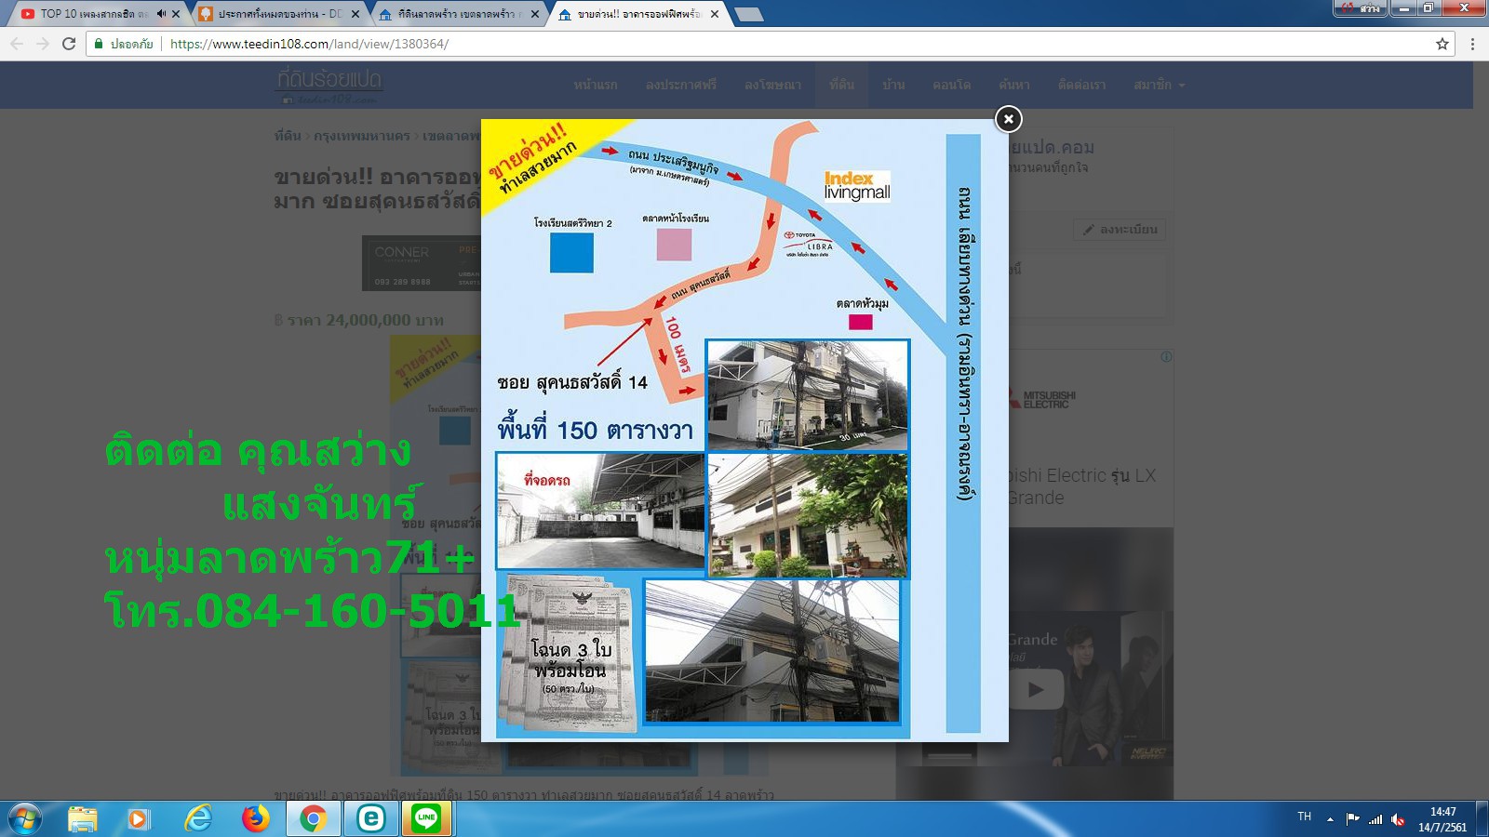1489x837 pixels.
Task: Go back with the browser back arrow
Action: click(x=17, y=44)
